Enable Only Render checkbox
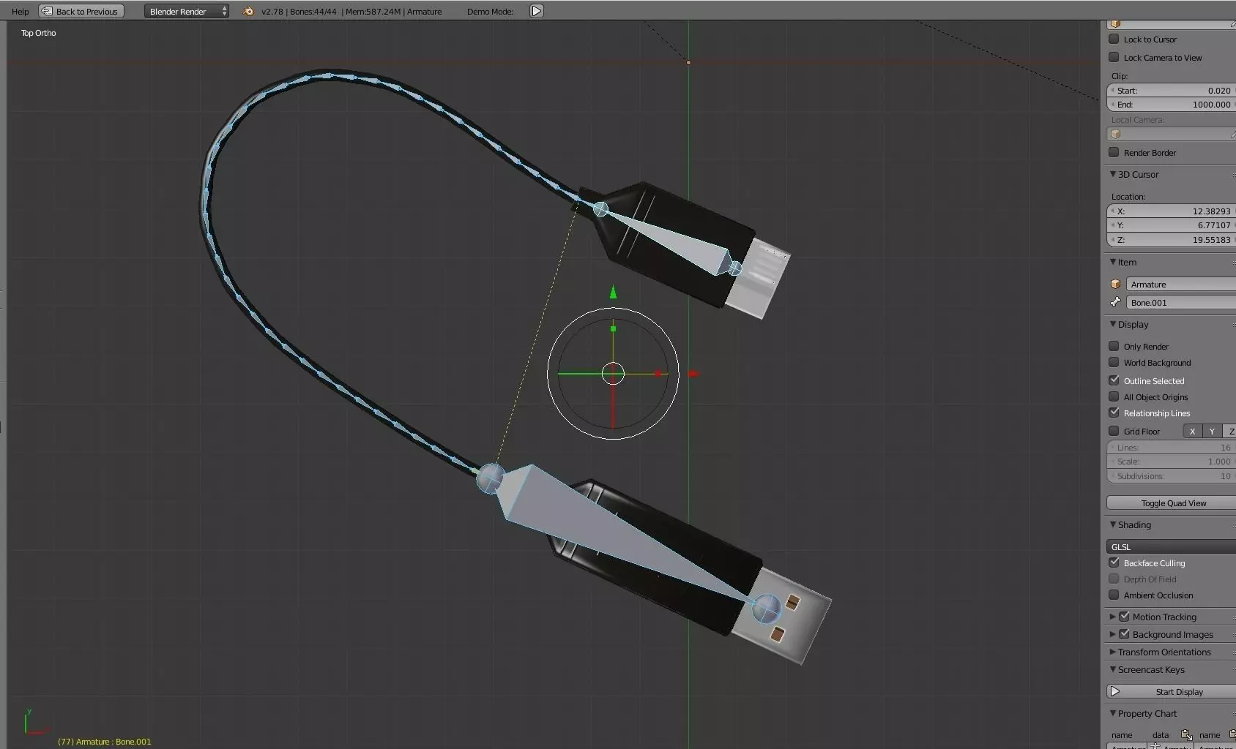The height and width of the screenshot is (749, 1236). [x=1114, y=346]
